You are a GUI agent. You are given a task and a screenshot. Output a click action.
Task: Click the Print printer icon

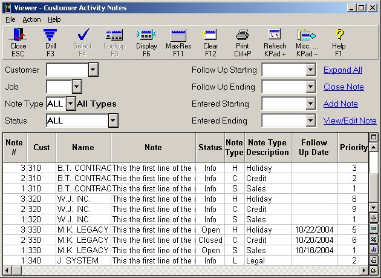[x=243, y=36]
